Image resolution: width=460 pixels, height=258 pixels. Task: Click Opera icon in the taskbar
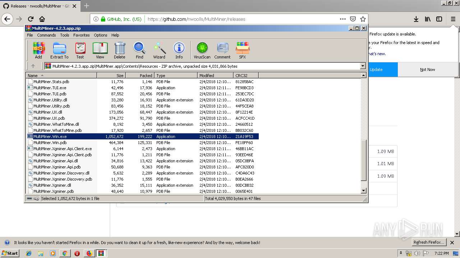pos(77,253)
